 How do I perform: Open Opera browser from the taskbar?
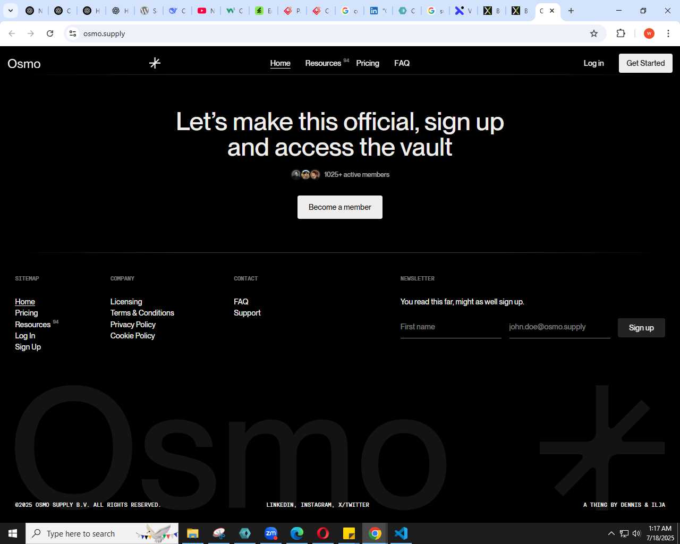[x=323, y=533]
